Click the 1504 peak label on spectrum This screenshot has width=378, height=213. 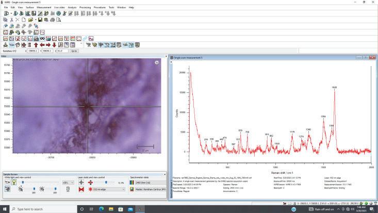pyautogui.click(x=323, y=117)
